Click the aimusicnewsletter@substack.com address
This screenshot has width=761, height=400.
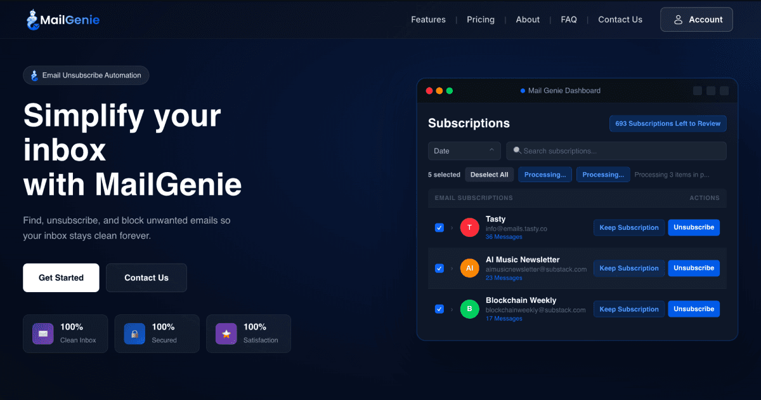coord(537,269)
